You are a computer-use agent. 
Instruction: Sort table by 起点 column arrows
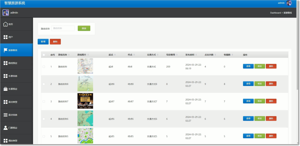(x=115, y=55)
